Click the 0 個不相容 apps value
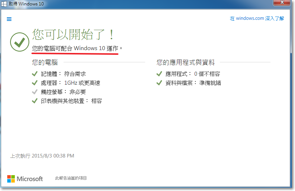This screenshot has width=295, height=191. coord(207,74)
